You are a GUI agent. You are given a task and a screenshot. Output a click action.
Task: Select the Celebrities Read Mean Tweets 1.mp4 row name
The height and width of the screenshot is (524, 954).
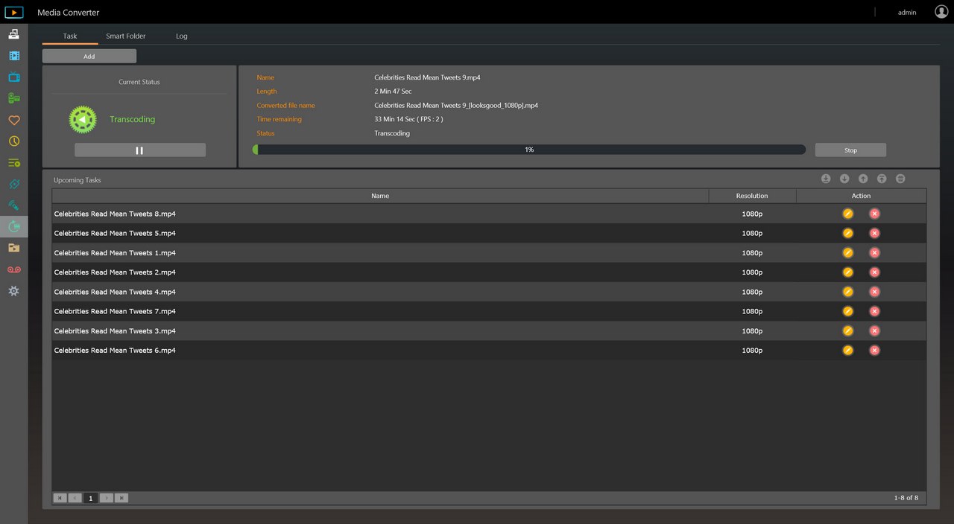(x=115, y=252)
